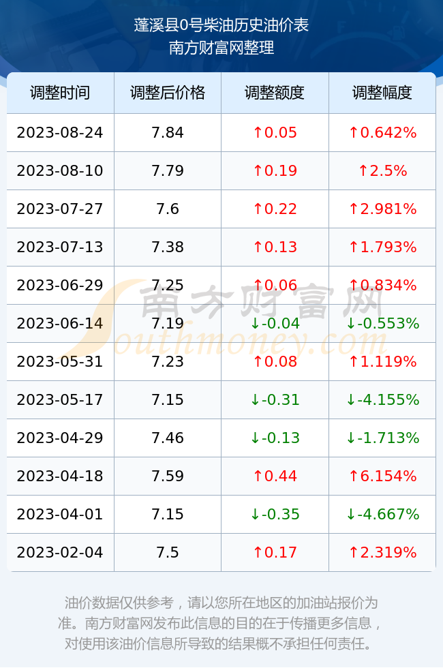
Task: Click the down arrow next to -4.155%
Action: pos(350,400)
